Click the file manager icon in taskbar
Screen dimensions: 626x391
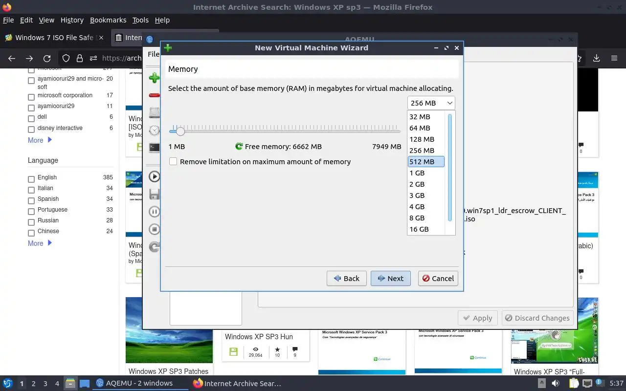click(70, 383)
